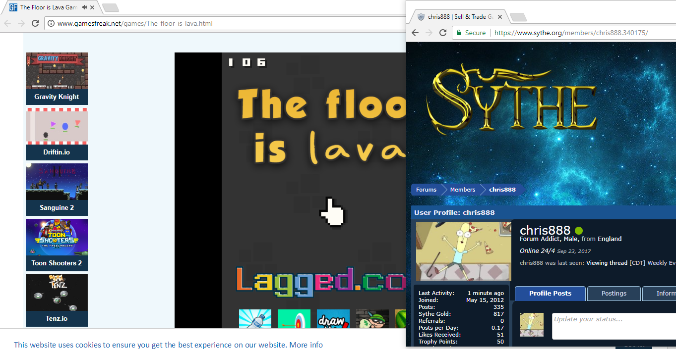Click the Joined date May 15, 2012
The width and height of the screenshot is (676, 349).
pos(485,300)
